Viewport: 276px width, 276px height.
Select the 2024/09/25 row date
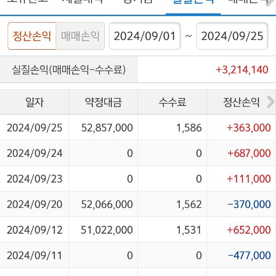(x=34, y=128)
